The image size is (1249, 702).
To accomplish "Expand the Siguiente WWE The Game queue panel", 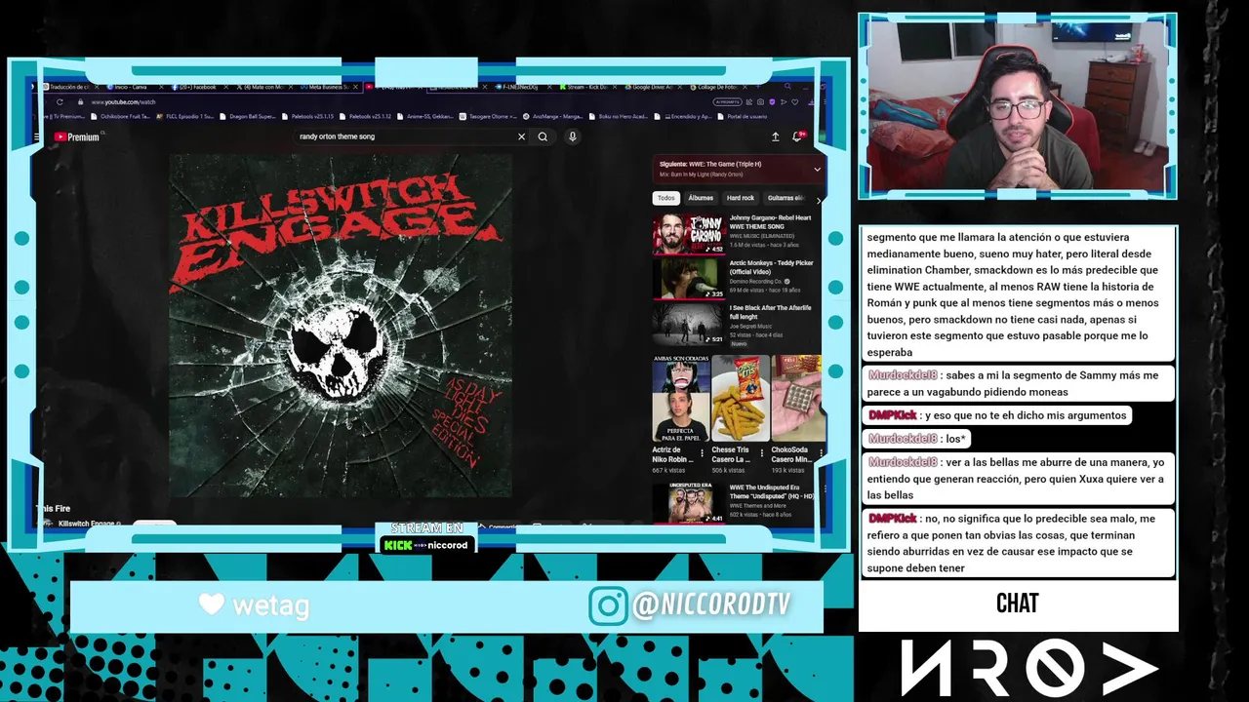I will click(x=817, y=169).
